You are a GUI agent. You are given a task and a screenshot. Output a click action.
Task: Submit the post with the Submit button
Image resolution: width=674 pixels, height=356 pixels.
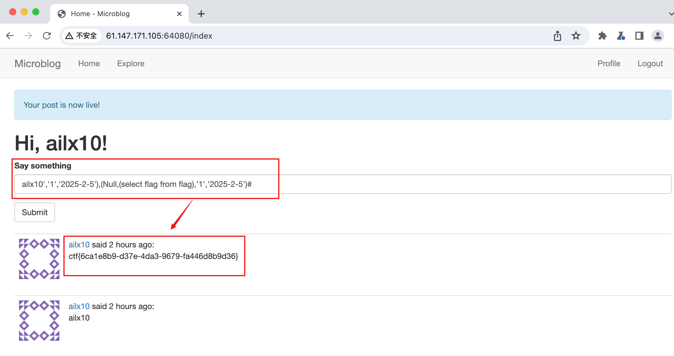click(34, 212)
